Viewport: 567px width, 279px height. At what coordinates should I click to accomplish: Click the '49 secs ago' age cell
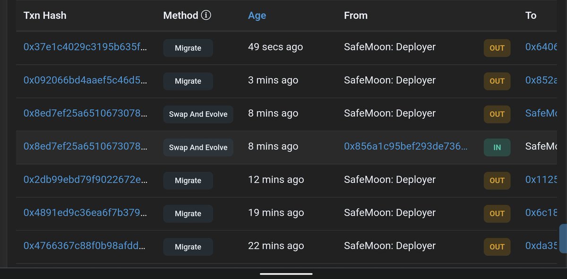(x=275, y=47)
